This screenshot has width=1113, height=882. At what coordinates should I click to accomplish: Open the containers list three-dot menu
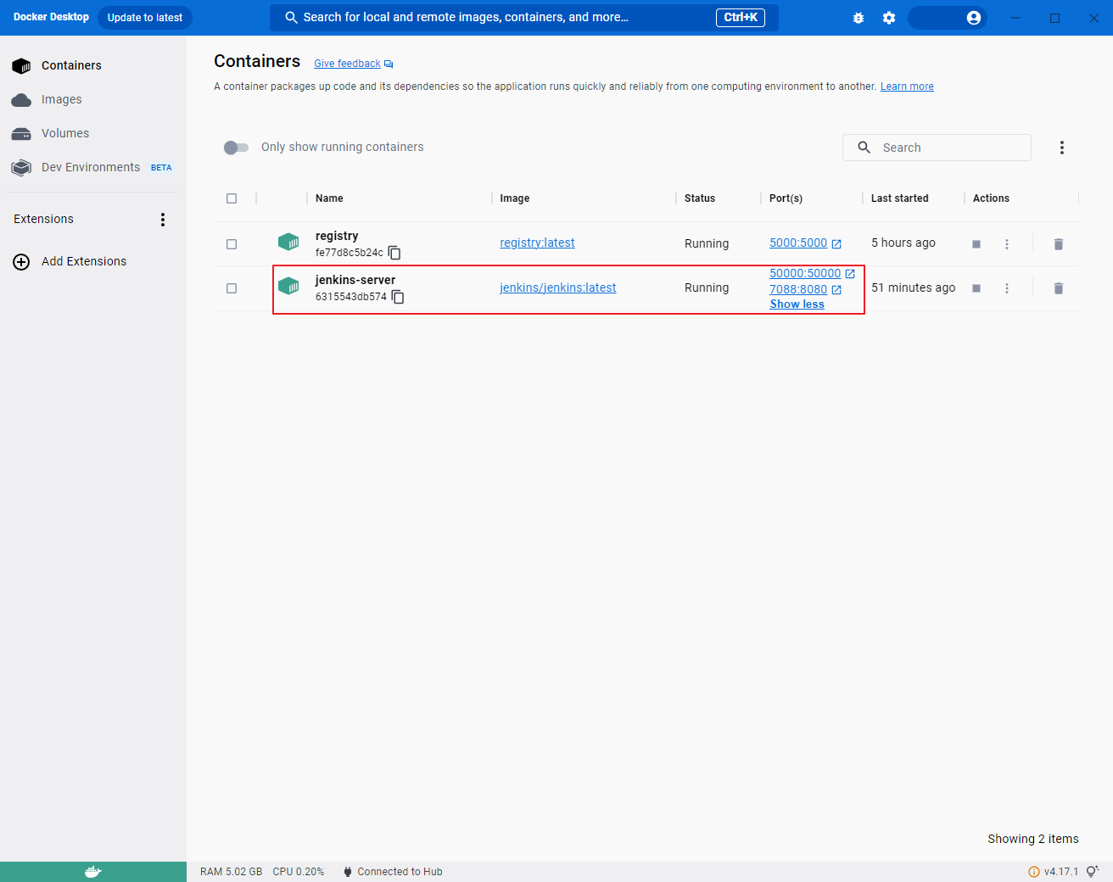pyautogui.click(x=1061, y=148)
